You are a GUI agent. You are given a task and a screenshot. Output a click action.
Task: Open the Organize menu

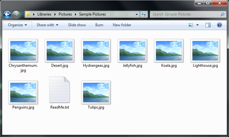17,25
